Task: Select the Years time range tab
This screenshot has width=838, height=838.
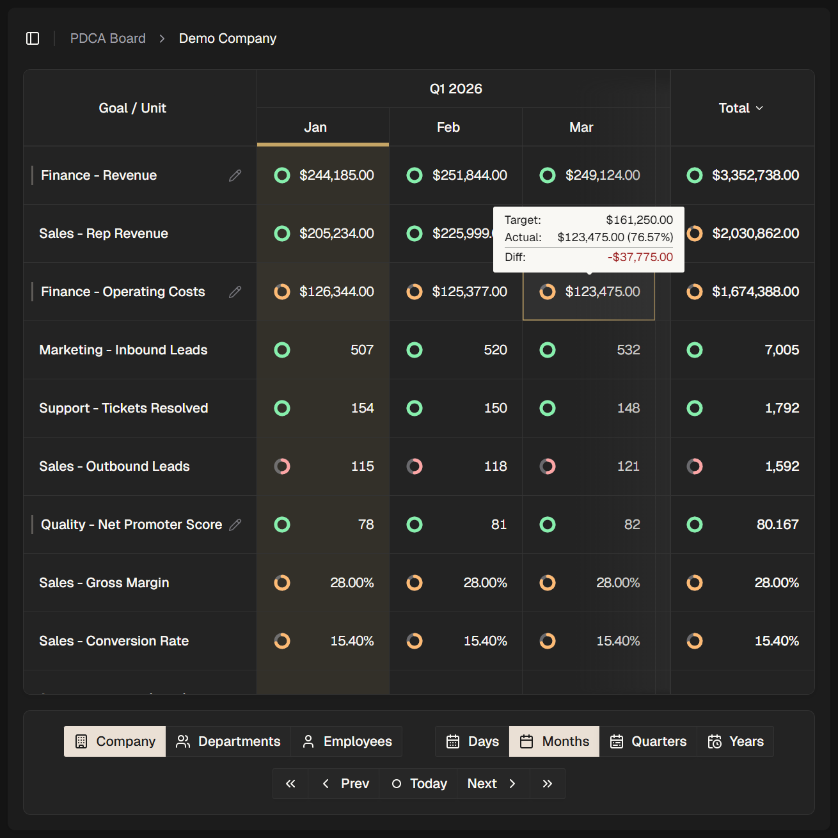Action: click(x=736, y=741)
